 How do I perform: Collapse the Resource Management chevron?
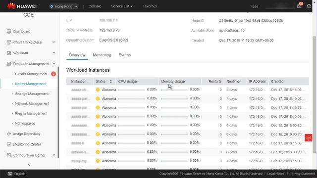(54, 64)
